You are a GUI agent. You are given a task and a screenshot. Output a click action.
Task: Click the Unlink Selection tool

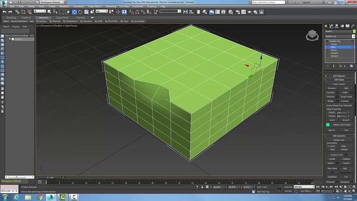pyautogui.click(x=23, y=12)
